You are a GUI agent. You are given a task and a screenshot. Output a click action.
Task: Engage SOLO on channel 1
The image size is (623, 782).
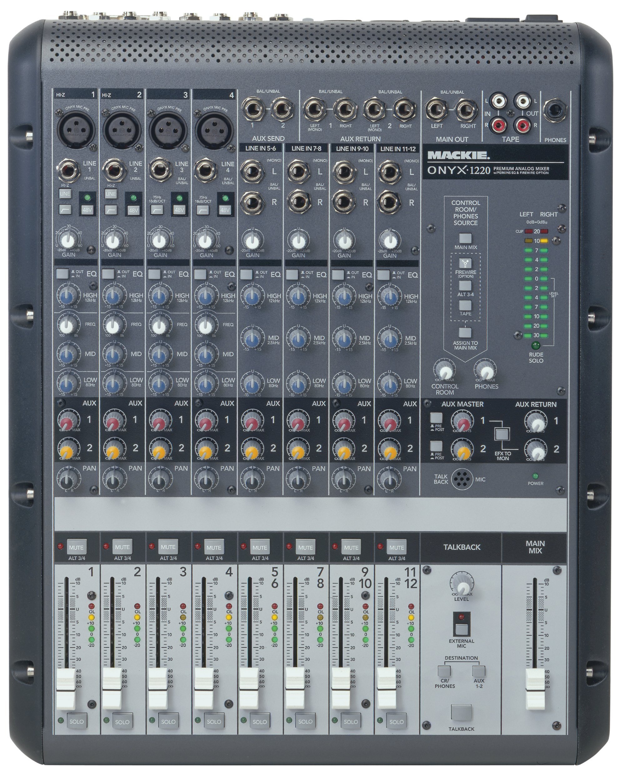click(78, 721)
